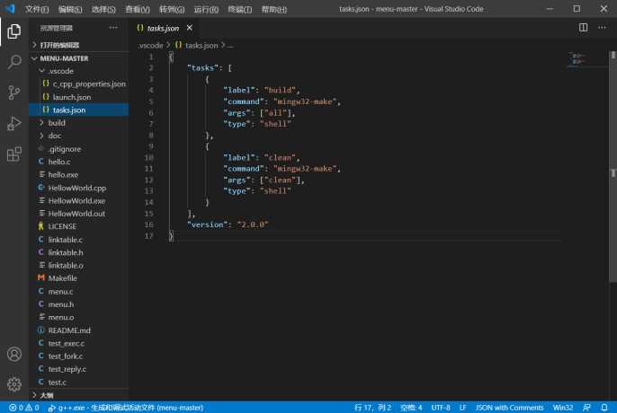Click .vscode breadcrumb segment
This screenshot has height=413, width=617.
click(x=150, y=46)
